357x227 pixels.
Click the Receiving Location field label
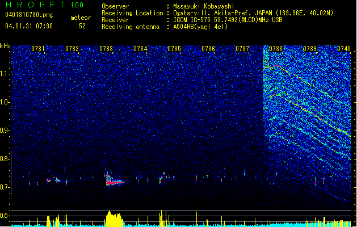(132, 13)
